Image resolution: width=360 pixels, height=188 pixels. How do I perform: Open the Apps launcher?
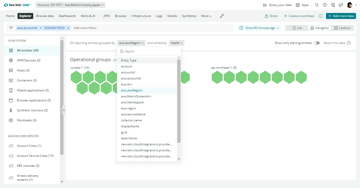[302, 5]
